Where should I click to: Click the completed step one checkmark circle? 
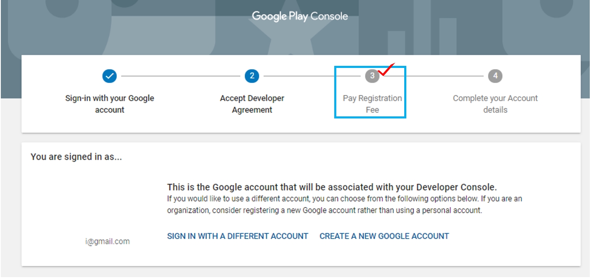click(x=110, y=76)
